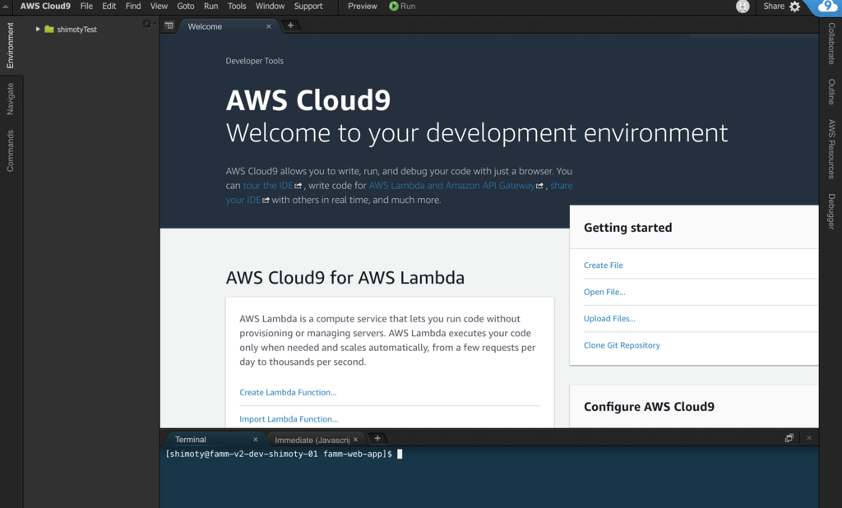Open the Tools menu
Image resolution: width=842 pixels, height=508 pixels.
237,7
